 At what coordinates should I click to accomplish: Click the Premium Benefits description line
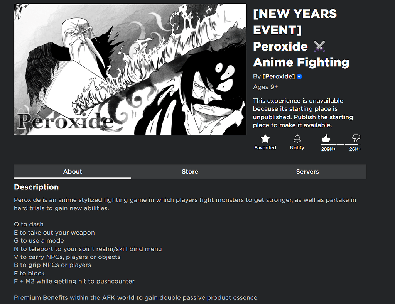pos(136,298)
